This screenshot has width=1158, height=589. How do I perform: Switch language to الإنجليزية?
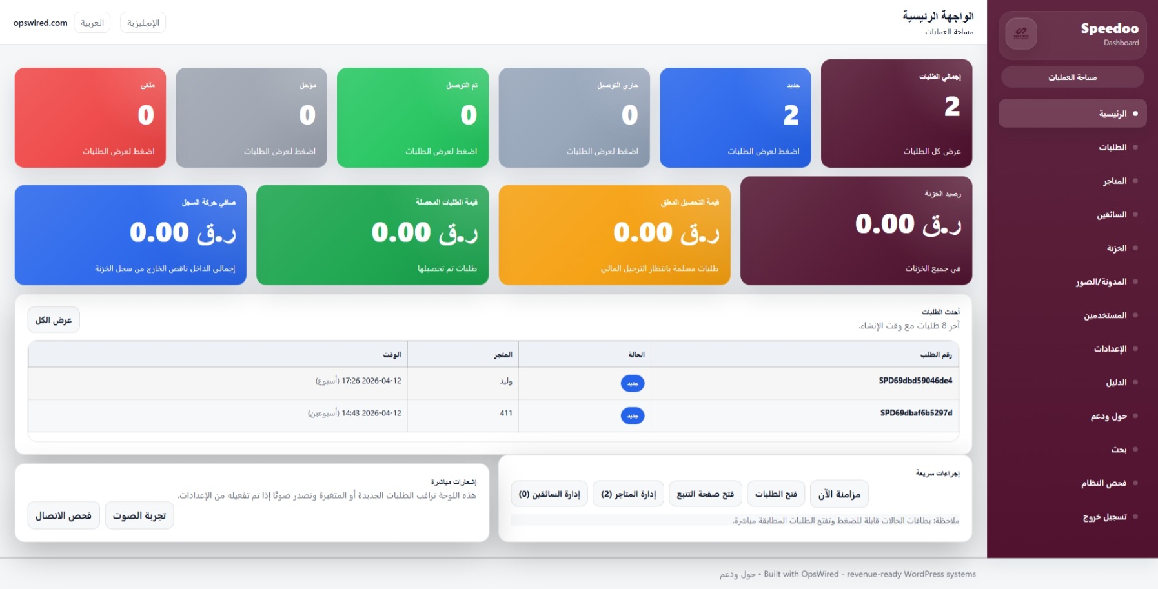(x=143, y=23)
